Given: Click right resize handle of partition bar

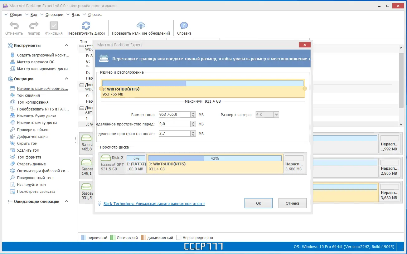Looking at the screenshot, I should click(x=305, y=89).
